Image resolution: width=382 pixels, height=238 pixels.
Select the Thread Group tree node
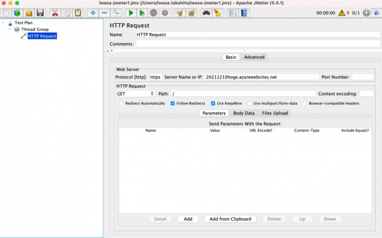pos(35,29)
